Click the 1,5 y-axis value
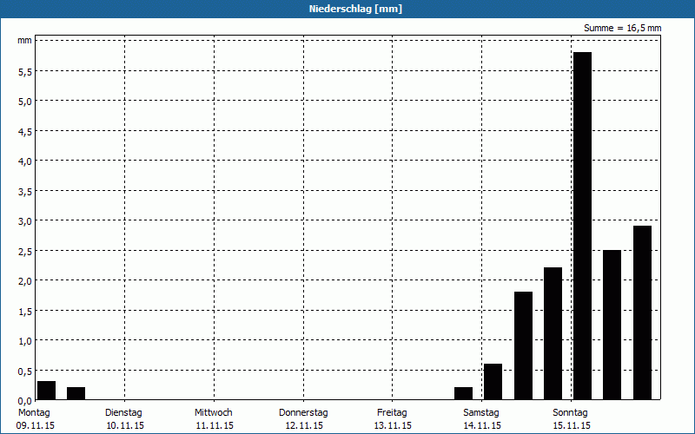Viewport: 695px width, 434px height. click(25, 311)
